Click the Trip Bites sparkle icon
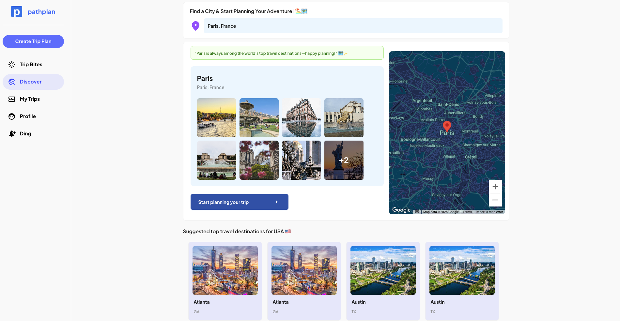This screenshot has width=620, height=321. [12, 65]
